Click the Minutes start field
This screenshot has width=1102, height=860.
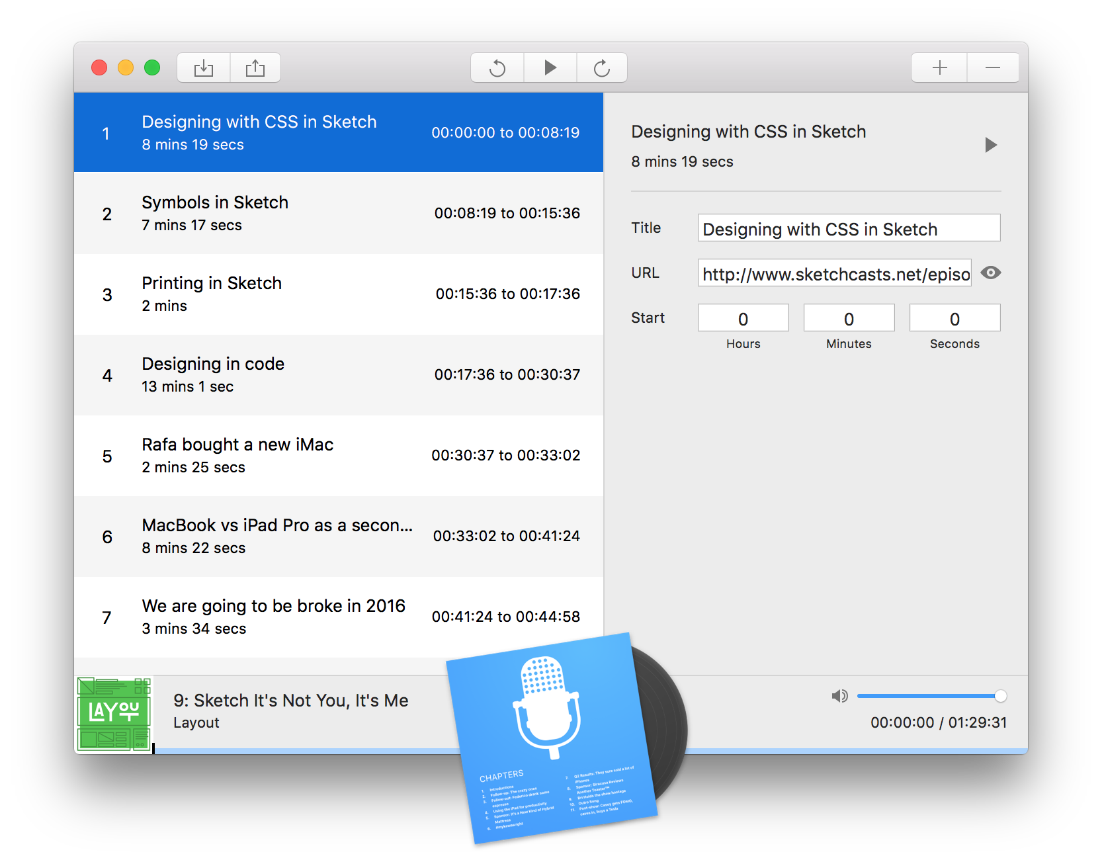[849, 318]
